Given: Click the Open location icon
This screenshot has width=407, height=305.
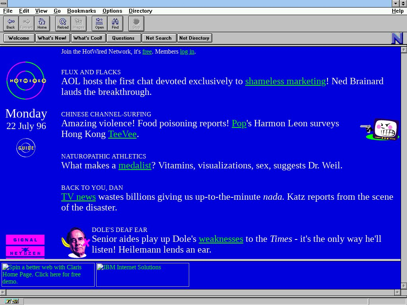Looking at the screenshot, I should click(x=99, y=23).
